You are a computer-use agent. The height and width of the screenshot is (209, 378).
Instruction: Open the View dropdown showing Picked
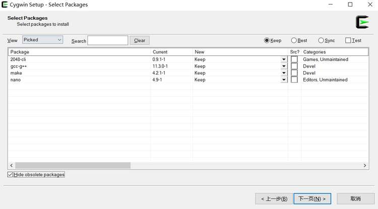pos(43,40)
